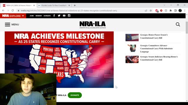Open the red circular extension with badge
The image size is (188, 105).
157,11
